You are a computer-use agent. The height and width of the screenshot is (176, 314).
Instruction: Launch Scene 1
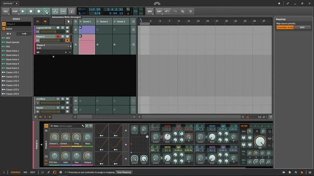(80, 22)
